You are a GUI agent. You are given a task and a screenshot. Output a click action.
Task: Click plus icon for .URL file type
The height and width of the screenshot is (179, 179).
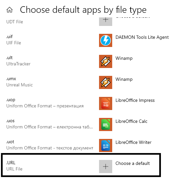pyautogui.click(x=105, y=166)
